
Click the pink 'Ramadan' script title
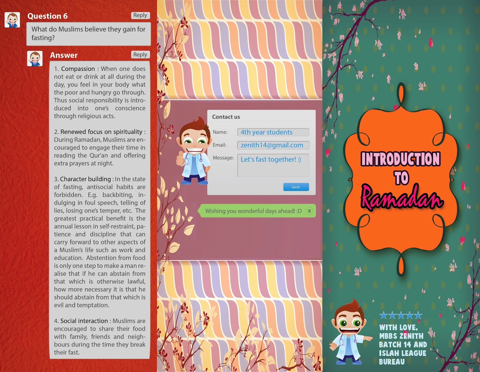click(401, 198)
